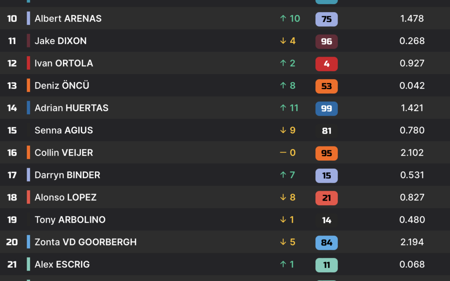Screen dimensions: 450x281
Task: Select the 96 rider number badge
Action: pyautogui.click(x=326, y=41)
